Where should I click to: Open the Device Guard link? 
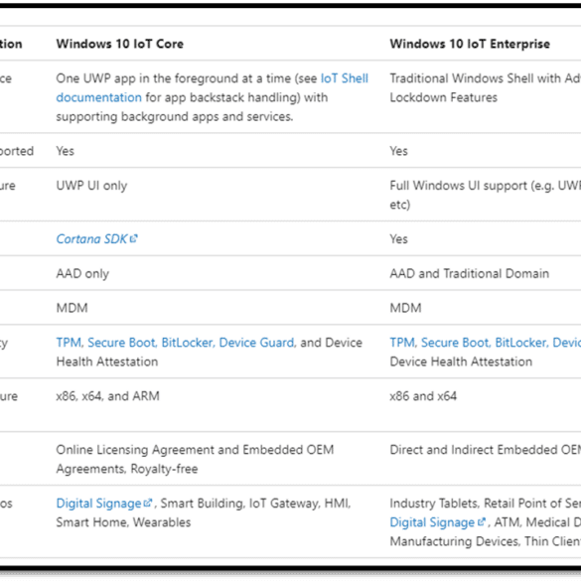(256, 343)
